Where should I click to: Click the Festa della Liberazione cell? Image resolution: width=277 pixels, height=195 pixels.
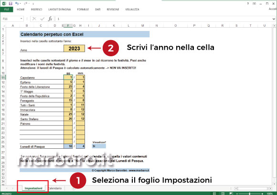pos(42,87)
